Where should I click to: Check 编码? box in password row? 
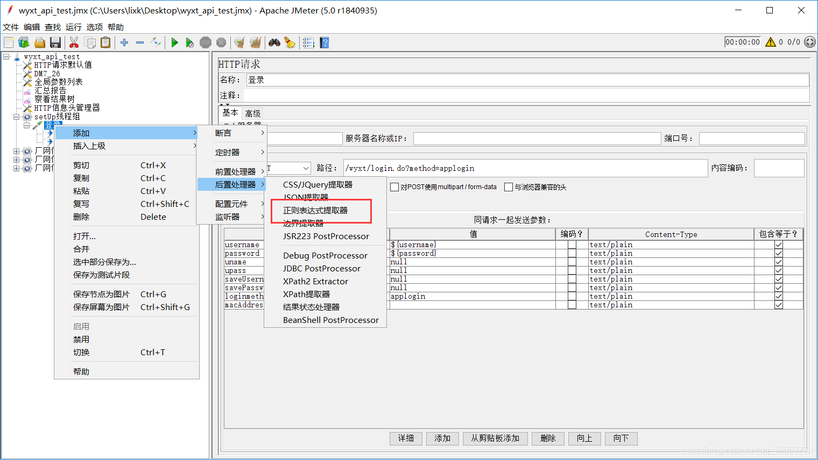coord(572,253)
